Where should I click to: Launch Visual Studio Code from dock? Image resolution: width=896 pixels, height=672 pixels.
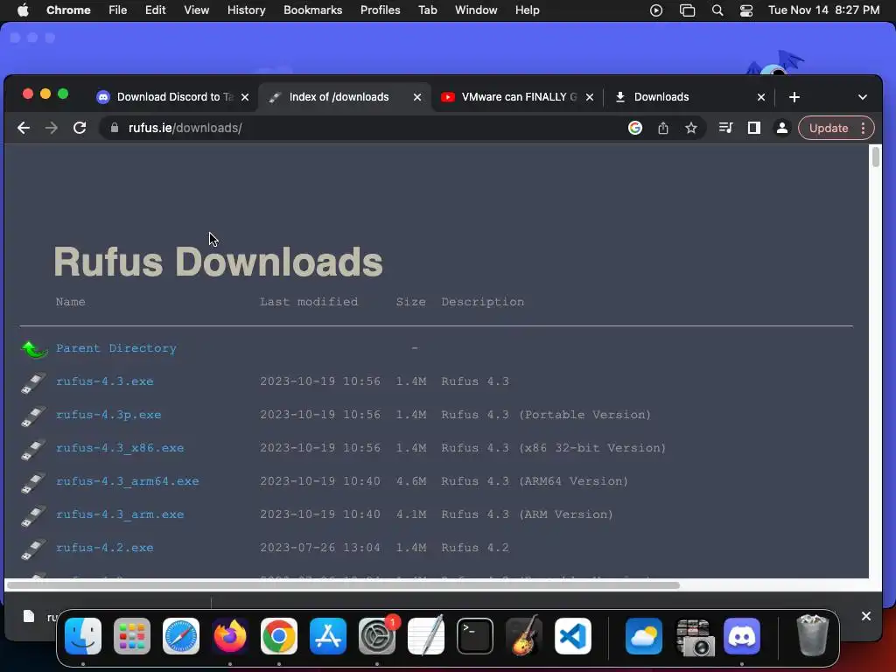coord(572,636)
